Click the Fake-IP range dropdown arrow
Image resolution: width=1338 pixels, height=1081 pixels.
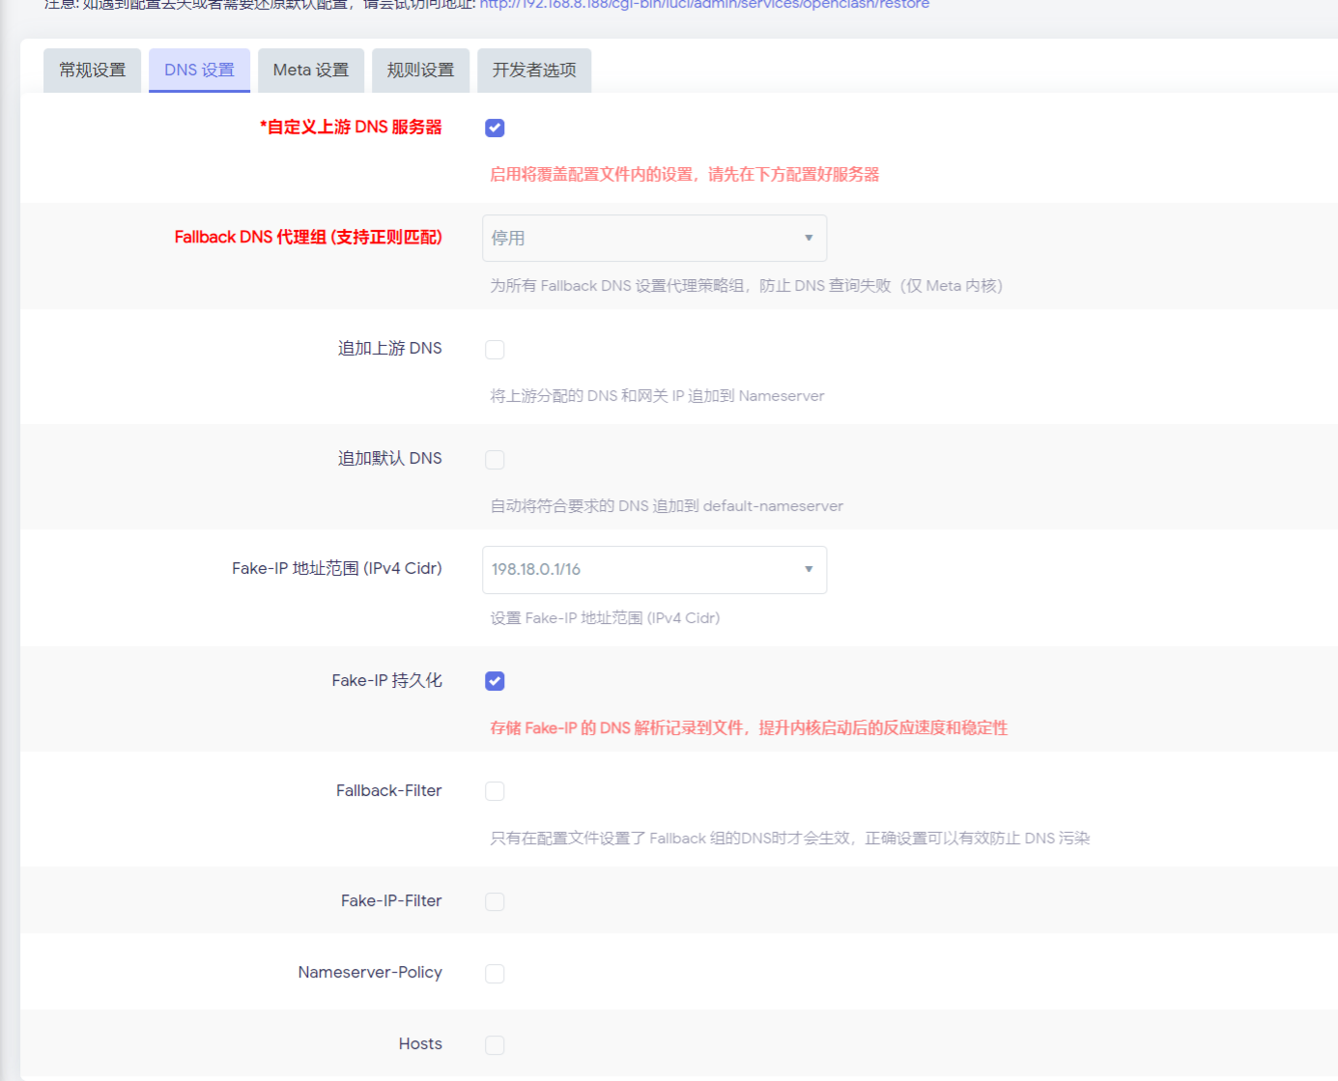(809, 570)
